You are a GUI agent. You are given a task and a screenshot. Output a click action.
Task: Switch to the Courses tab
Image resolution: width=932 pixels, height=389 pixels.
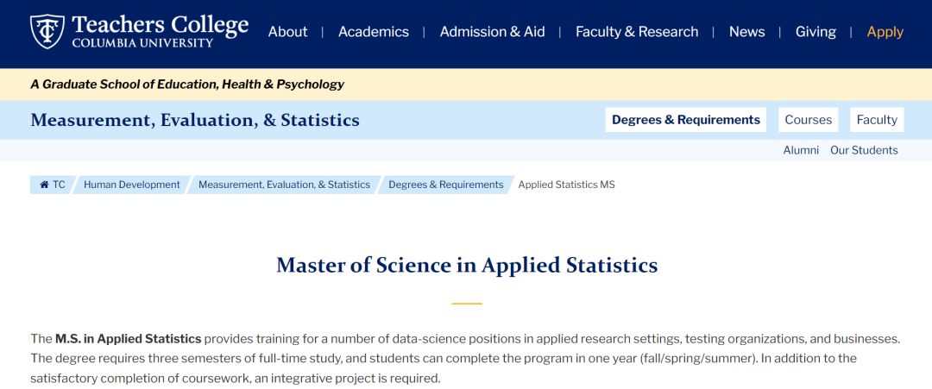[x=809, y=120]
